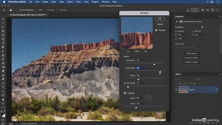
Task: Open the Layer menu
Action: pyautogui.click(x=53, y=2)
